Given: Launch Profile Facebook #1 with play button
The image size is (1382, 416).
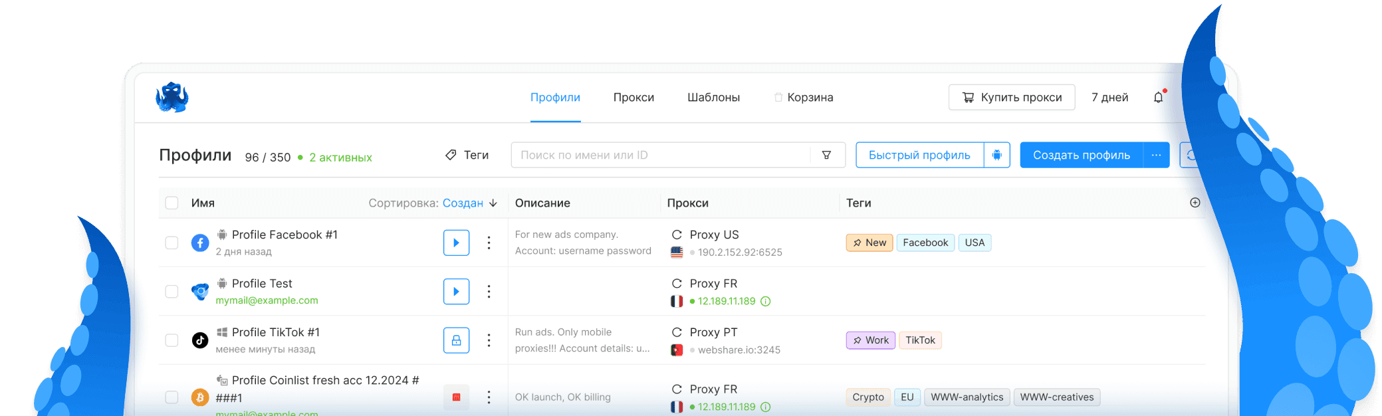Looking at the screenshot, I should (x=456, y=243).
